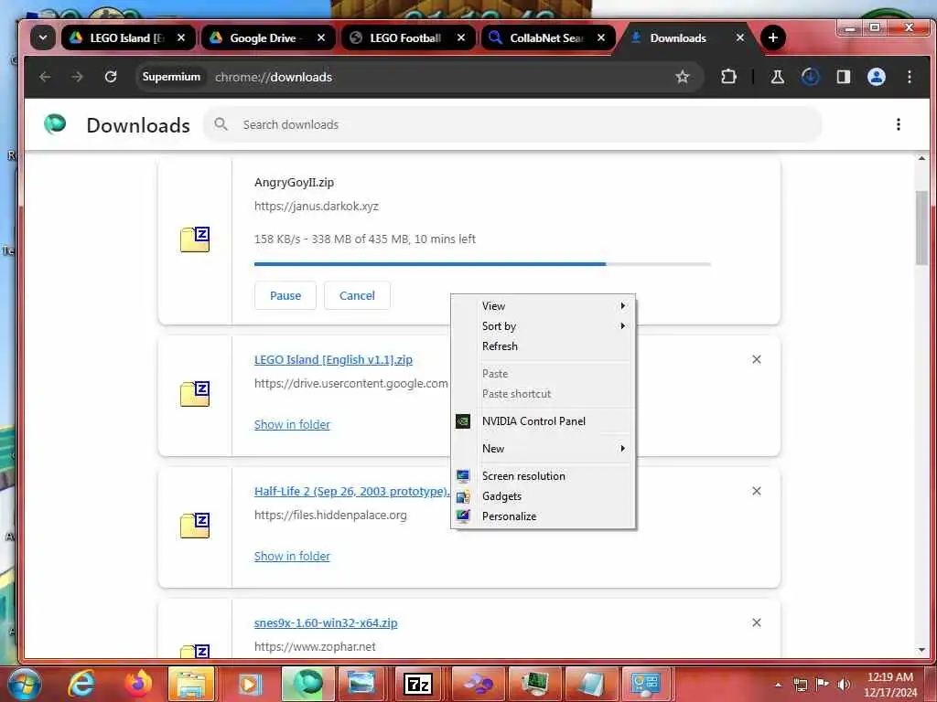Image resolution: width=937 pixels, height=702 pixels.
Task: Show Half-Life 2 file in folder
Action: pyautogui.click(x=292, y=556)
